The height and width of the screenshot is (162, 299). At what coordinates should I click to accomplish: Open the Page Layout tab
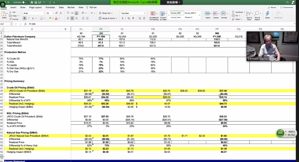[35, 7]
